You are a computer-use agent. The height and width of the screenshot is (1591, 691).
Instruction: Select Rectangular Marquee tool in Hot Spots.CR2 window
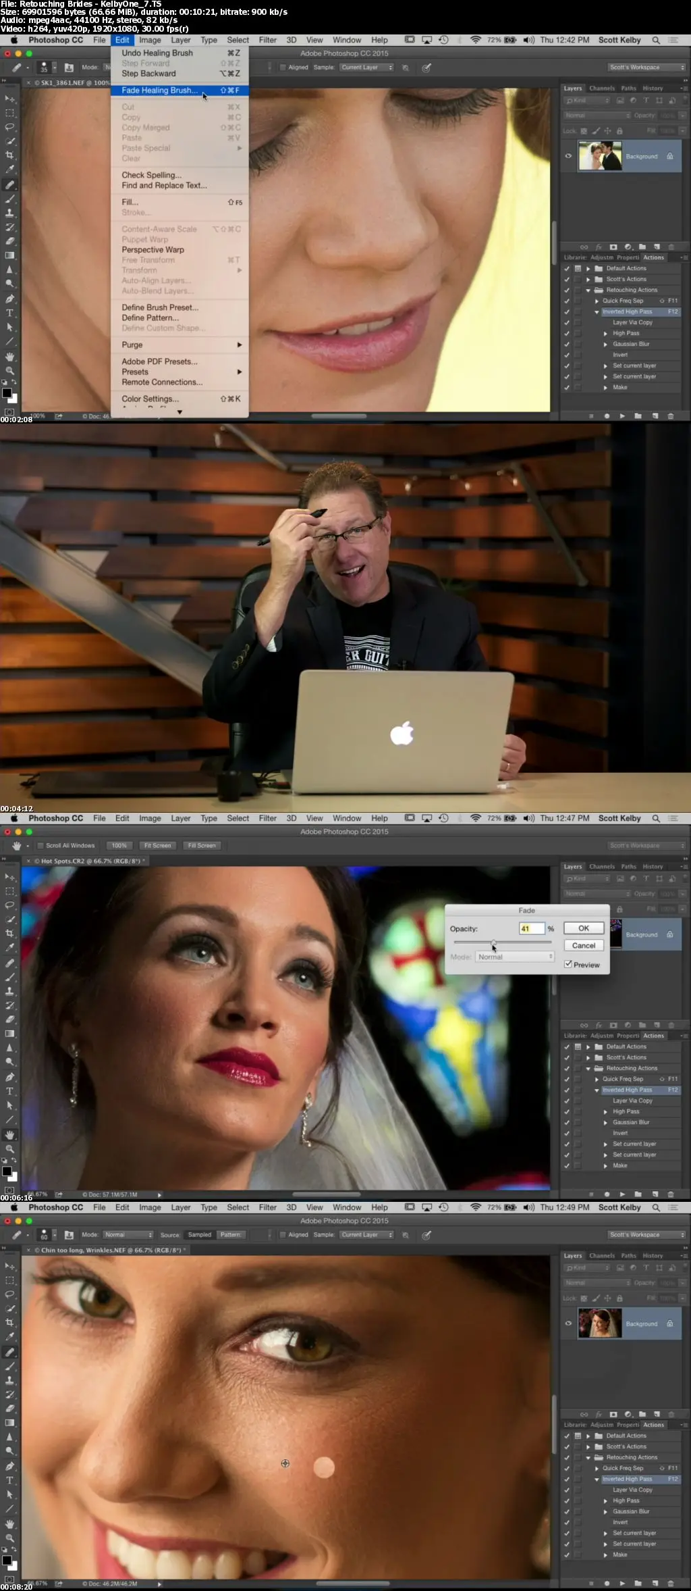coord(10,891)
